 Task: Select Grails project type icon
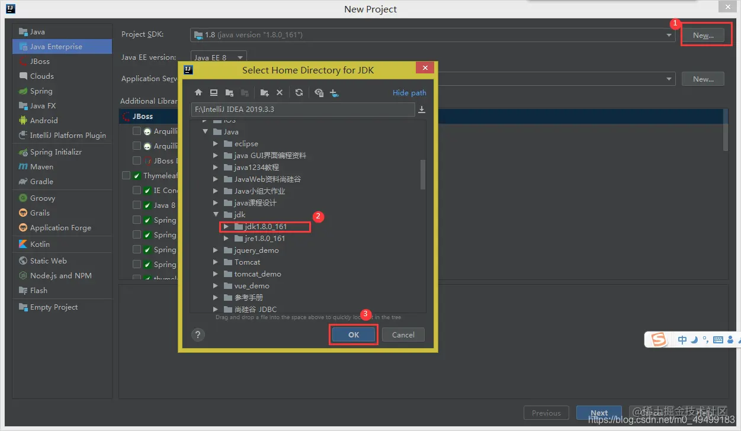coord(23,213)
